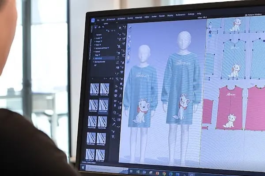Select the pink front pattern piece with cat

[229, 108]
